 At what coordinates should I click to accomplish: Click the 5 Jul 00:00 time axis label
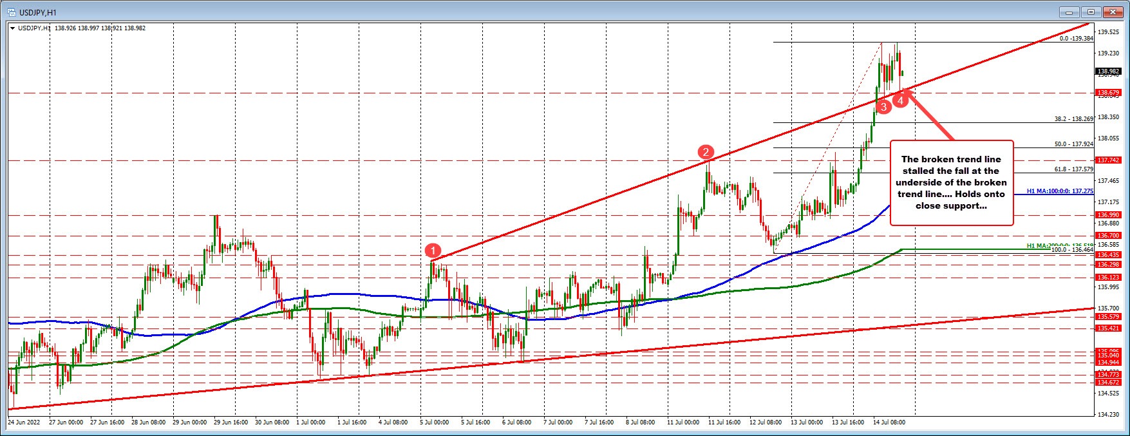point(435,422)
